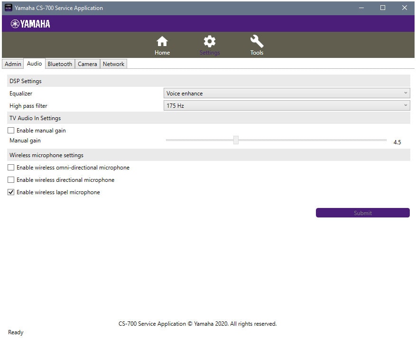The height and width of the screenshot is (339, 416).
Task: Maximize the Service Application window
Action: [383, 8]
